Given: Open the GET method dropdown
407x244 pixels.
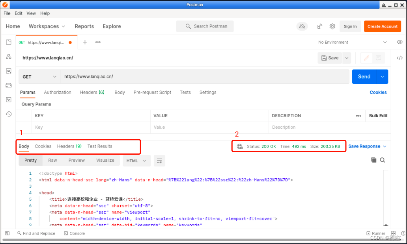Looking at the screenshot, I should 39,77.
